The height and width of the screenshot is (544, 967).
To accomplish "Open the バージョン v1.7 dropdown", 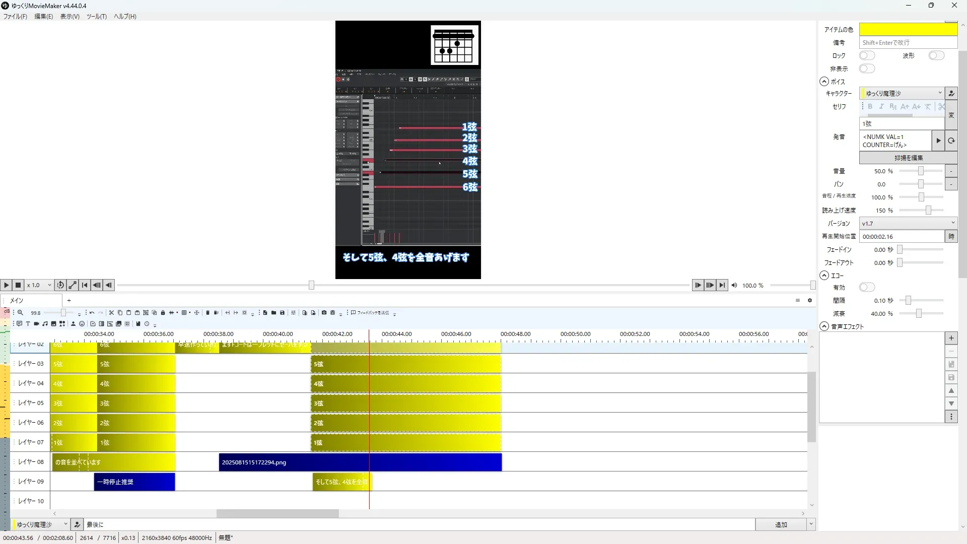I will (908, 223).
